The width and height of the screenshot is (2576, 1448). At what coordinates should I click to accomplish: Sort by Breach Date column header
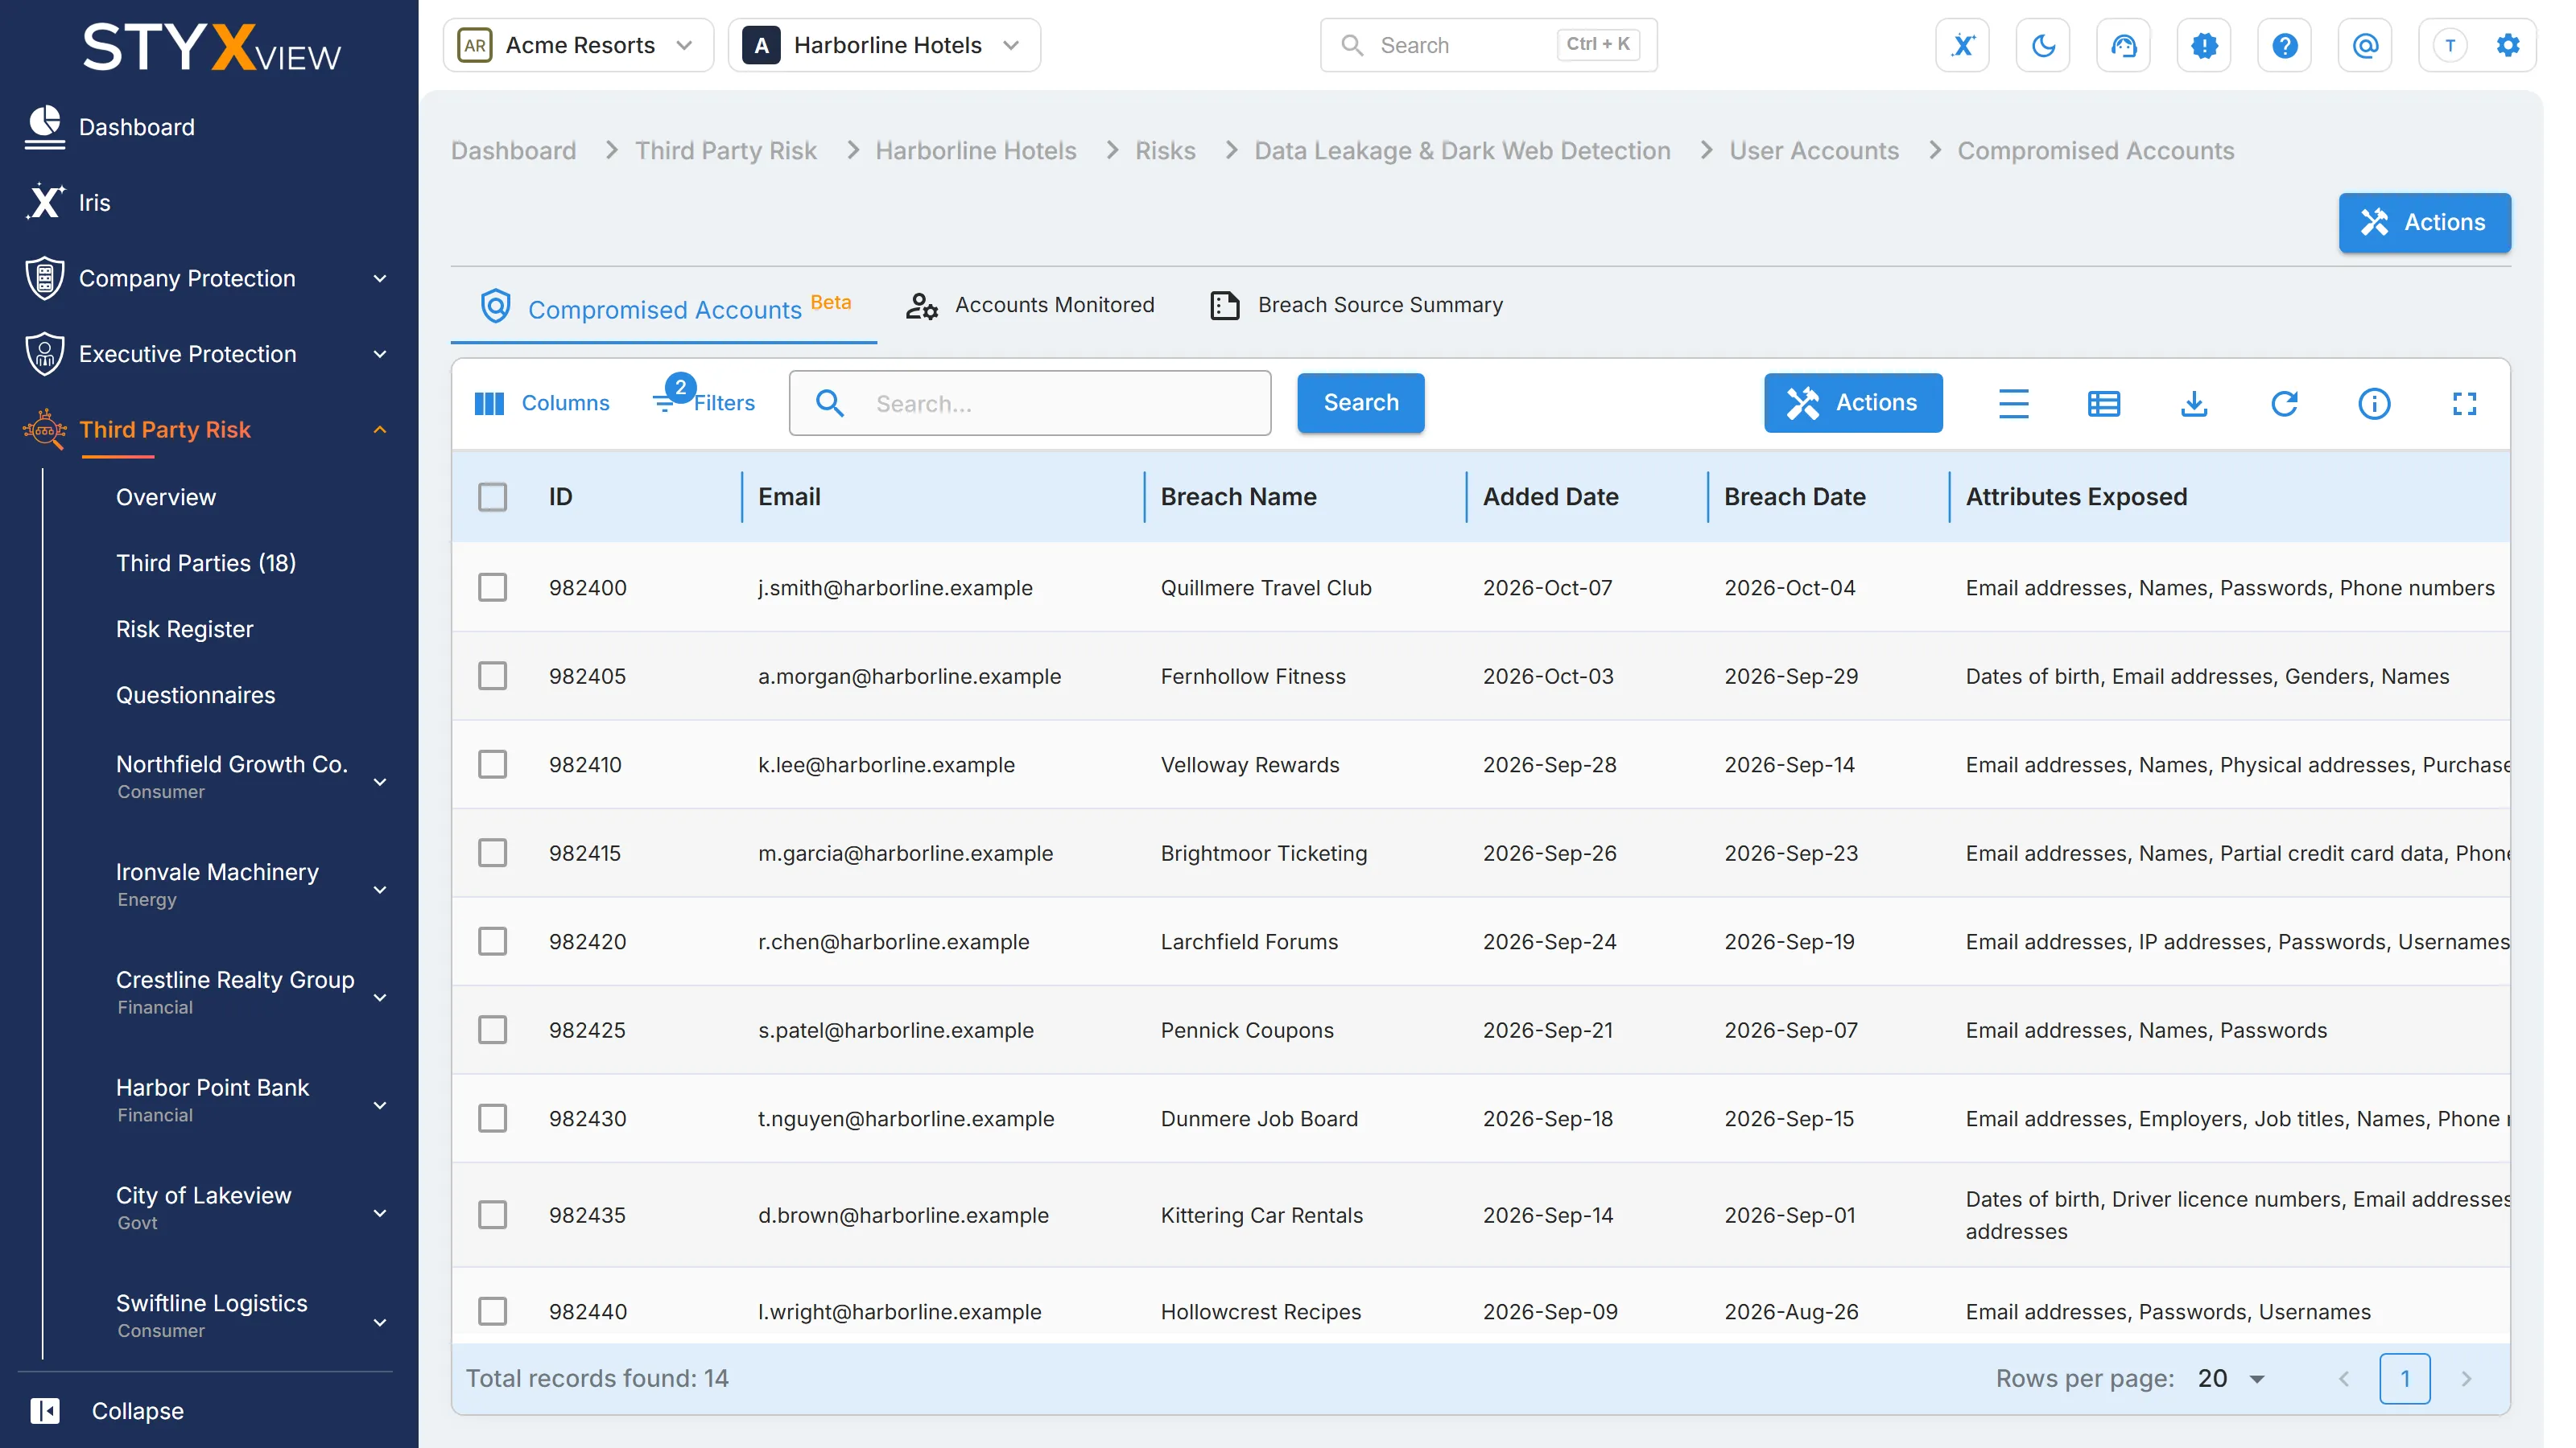(x=1794, y=496)
